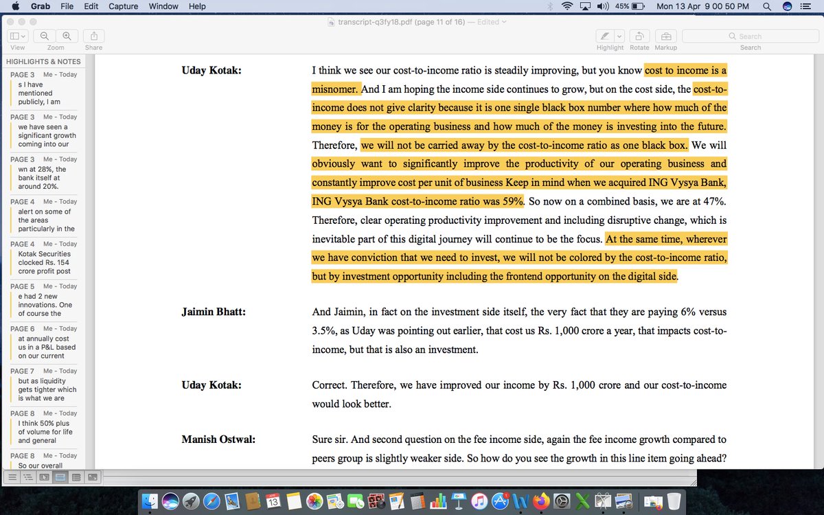This screenshot has width=824, height=515.
Task: Click the Zoom In magnifier button
Action: pos(67,36)
